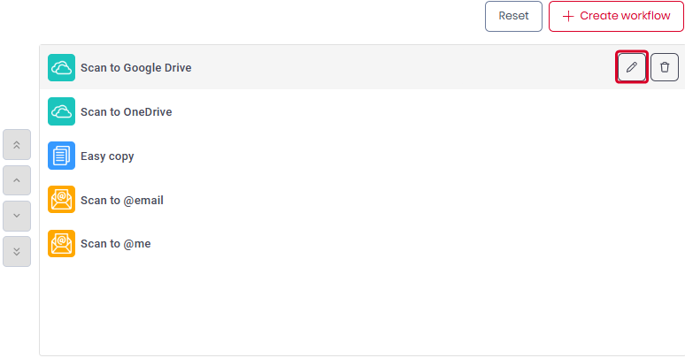Move selected workflow to the bottom
Screen dimensions: 685x358
pyautogui.click(x=17, y=251)
